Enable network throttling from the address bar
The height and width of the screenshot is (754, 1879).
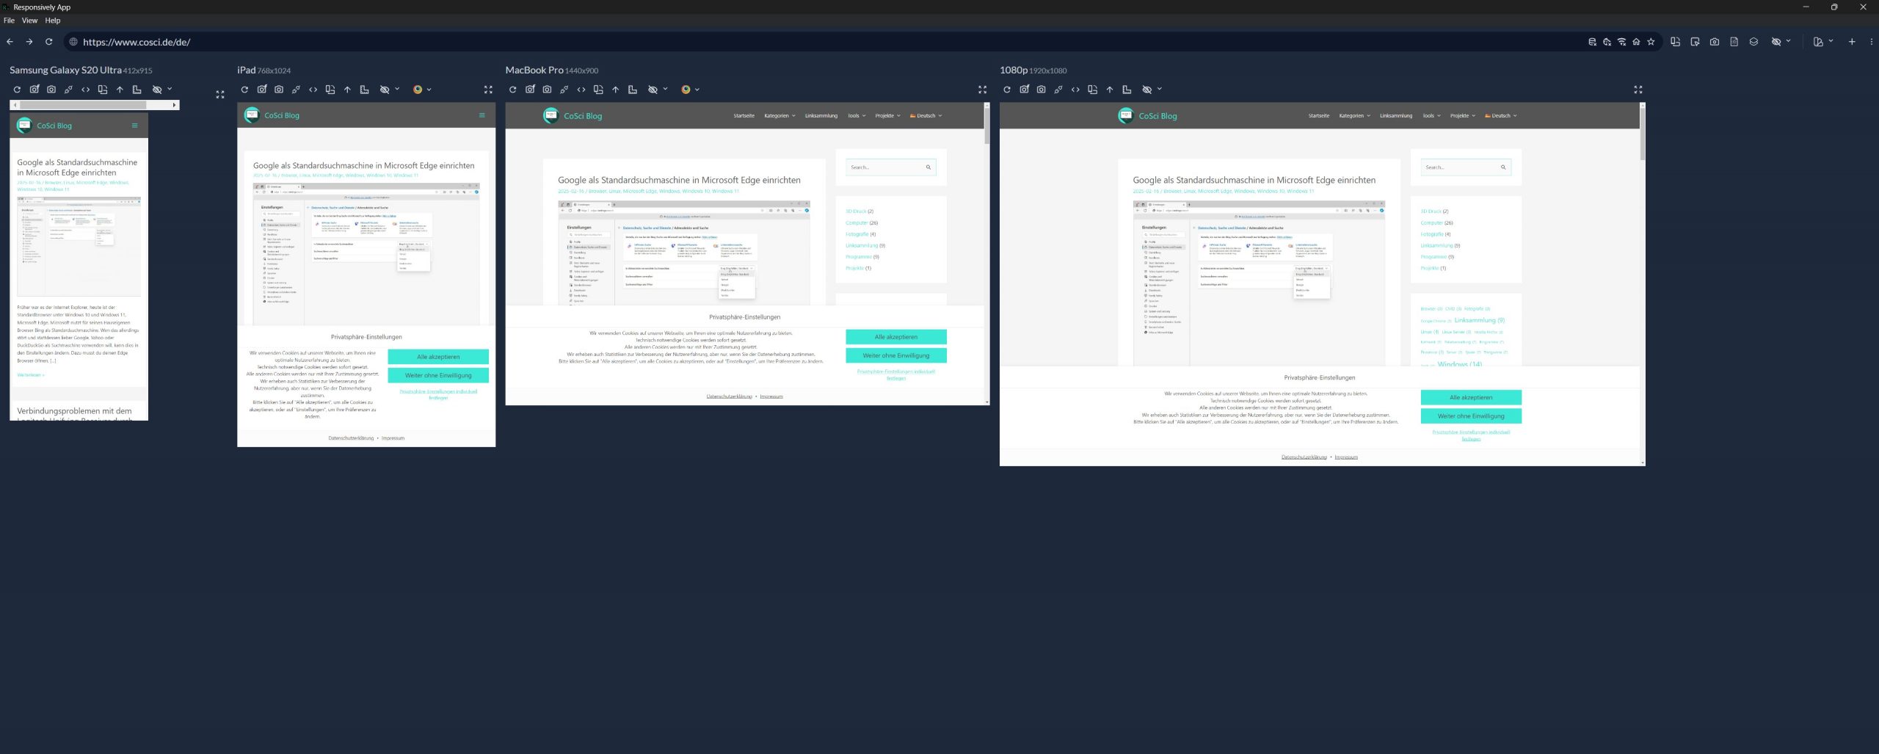(1621, 42)
